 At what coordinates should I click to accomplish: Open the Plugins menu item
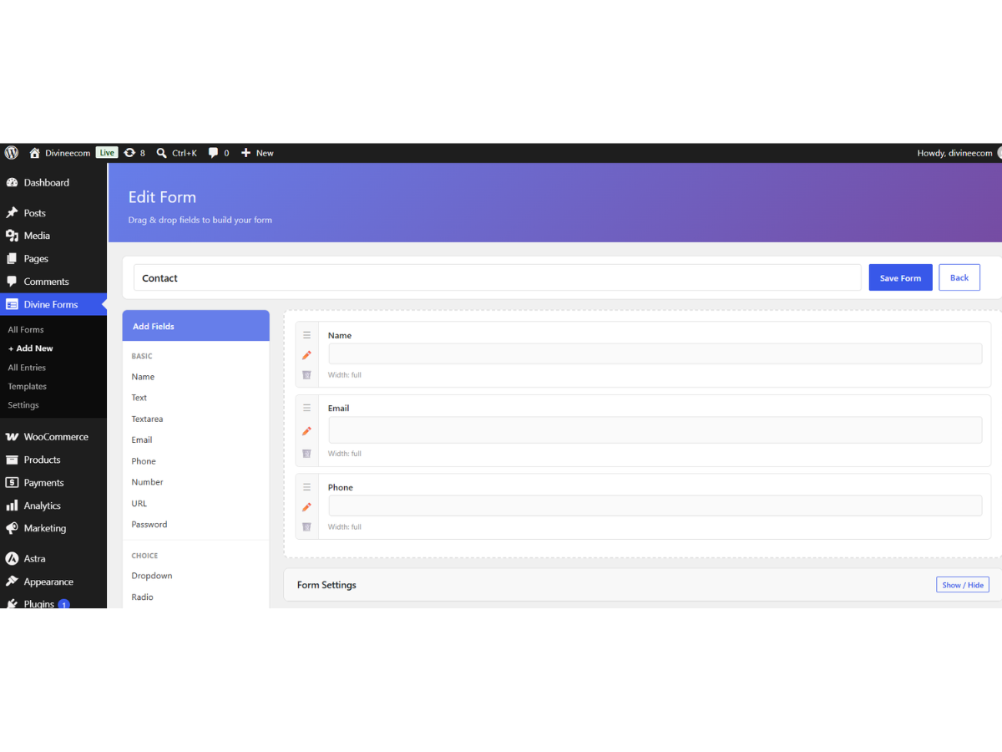(53, 602)
